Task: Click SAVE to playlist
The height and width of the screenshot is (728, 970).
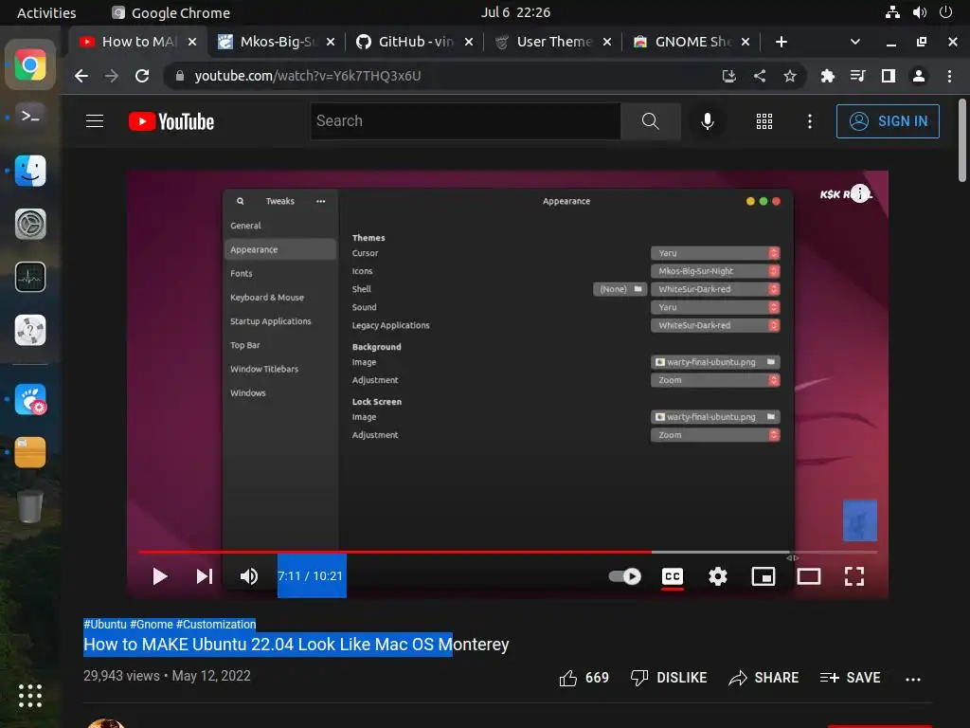Action: [x=850, y=678]
